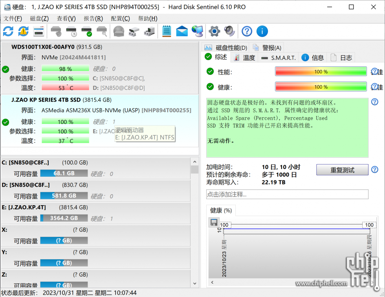Open the 磁盘(Z) menu

[39, 19]
